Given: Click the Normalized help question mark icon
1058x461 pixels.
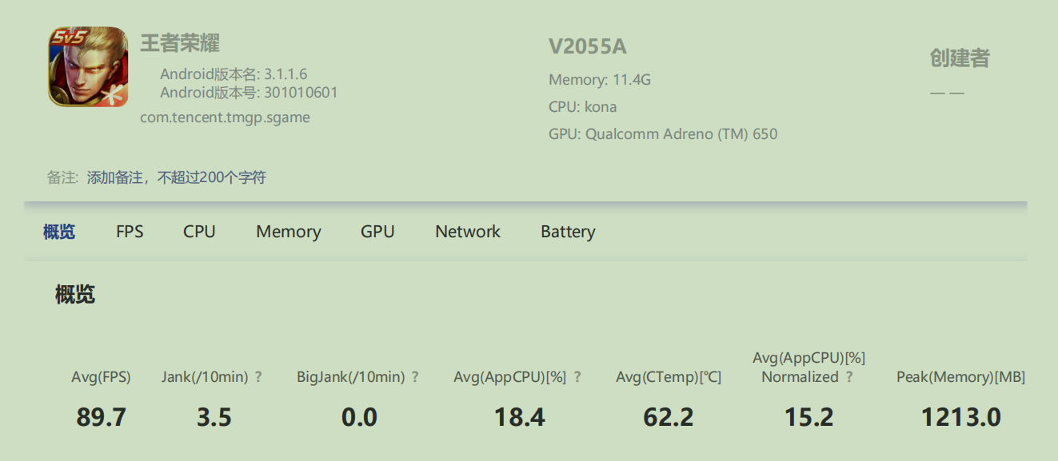Looking at the screenshot, I should click(849, 377).
